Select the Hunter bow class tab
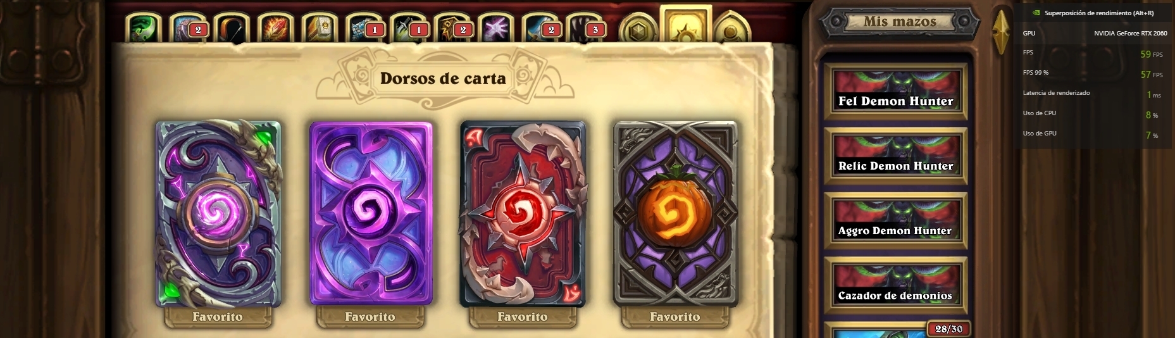This screenshot has width=1175, height=338. (x=232, y=28)
